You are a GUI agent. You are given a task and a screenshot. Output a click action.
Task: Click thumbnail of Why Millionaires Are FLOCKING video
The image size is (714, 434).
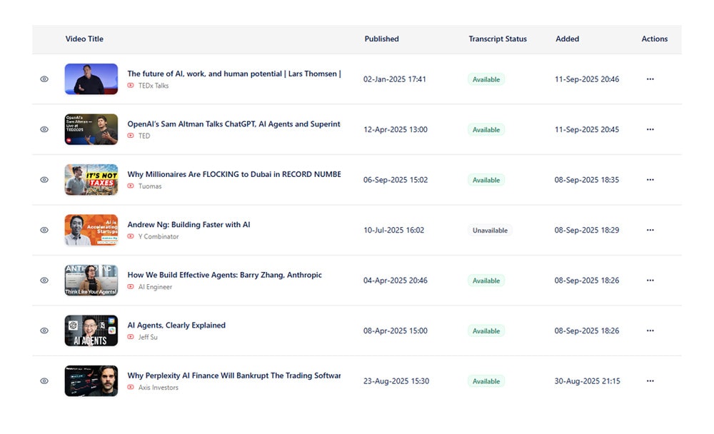(x=91, y=180)
